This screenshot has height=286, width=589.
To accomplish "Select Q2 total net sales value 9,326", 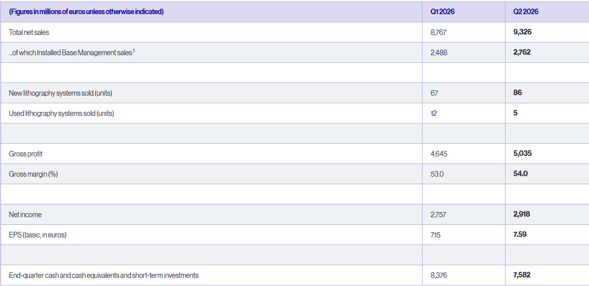I will 522,32.
